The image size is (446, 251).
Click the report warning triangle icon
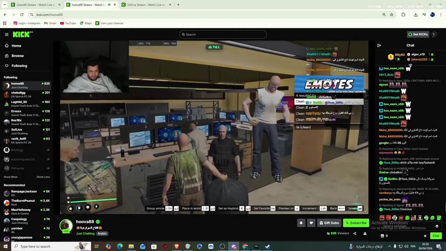[365, 234]
